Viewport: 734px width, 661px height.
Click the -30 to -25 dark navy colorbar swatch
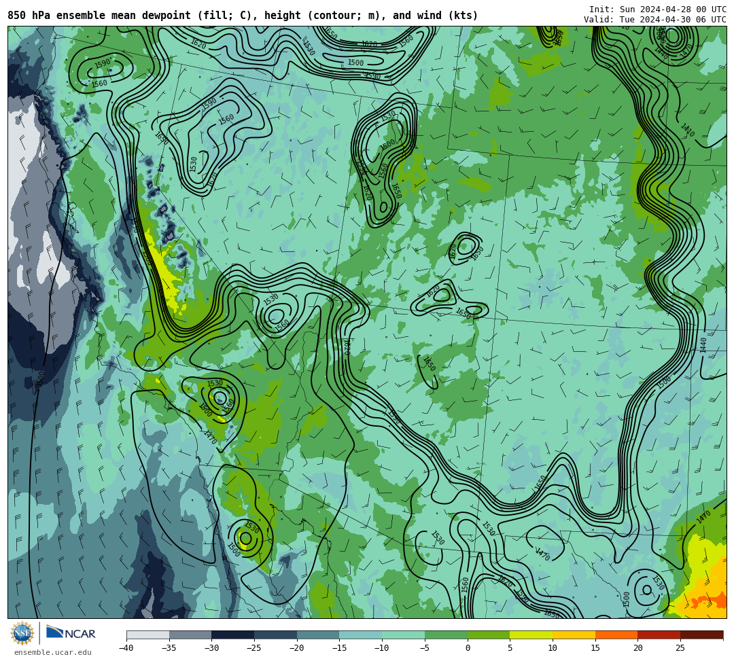233,635
